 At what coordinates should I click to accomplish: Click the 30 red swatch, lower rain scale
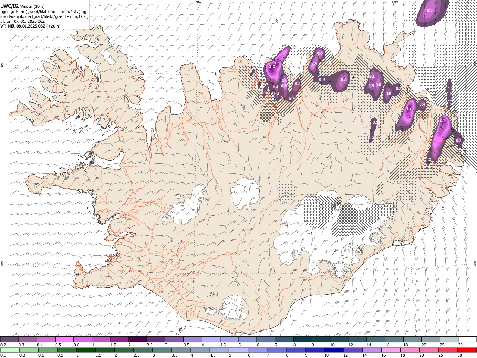[467, 350]
